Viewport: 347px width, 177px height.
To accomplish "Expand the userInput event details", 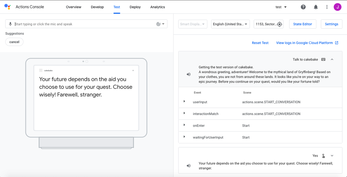I will (x=184, y=102).
